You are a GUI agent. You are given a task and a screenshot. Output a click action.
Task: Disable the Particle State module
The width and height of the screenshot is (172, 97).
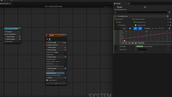pos(65,71)
